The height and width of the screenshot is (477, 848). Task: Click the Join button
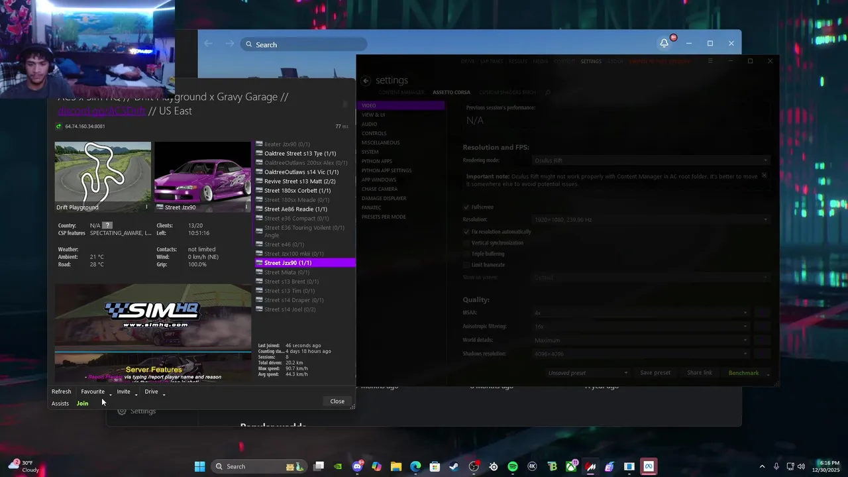point(82,403)
